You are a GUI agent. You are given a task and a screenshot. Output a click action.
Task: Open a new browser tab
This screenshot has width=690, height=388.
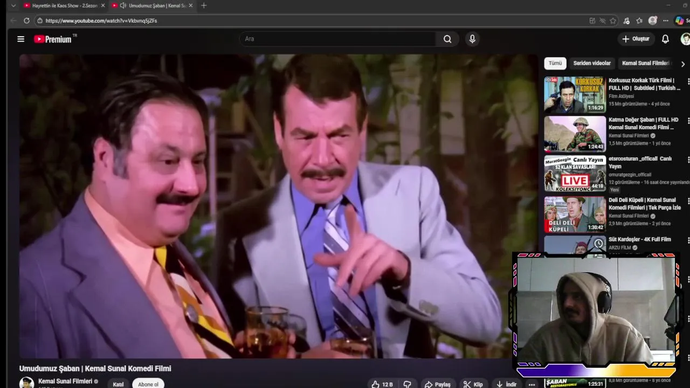pos(204,5)
